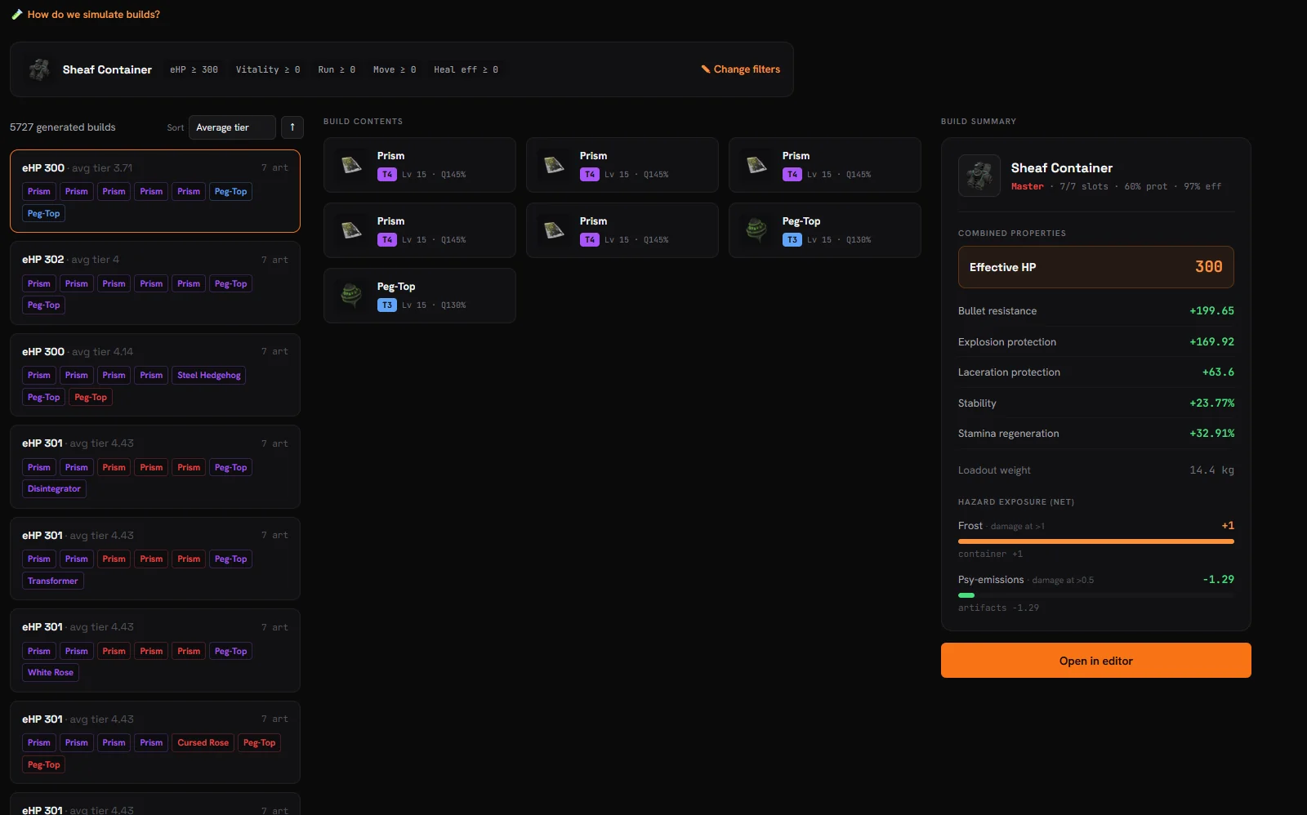
Task: Click the Frost hazard progress bar
Action: pos(1095,541)
